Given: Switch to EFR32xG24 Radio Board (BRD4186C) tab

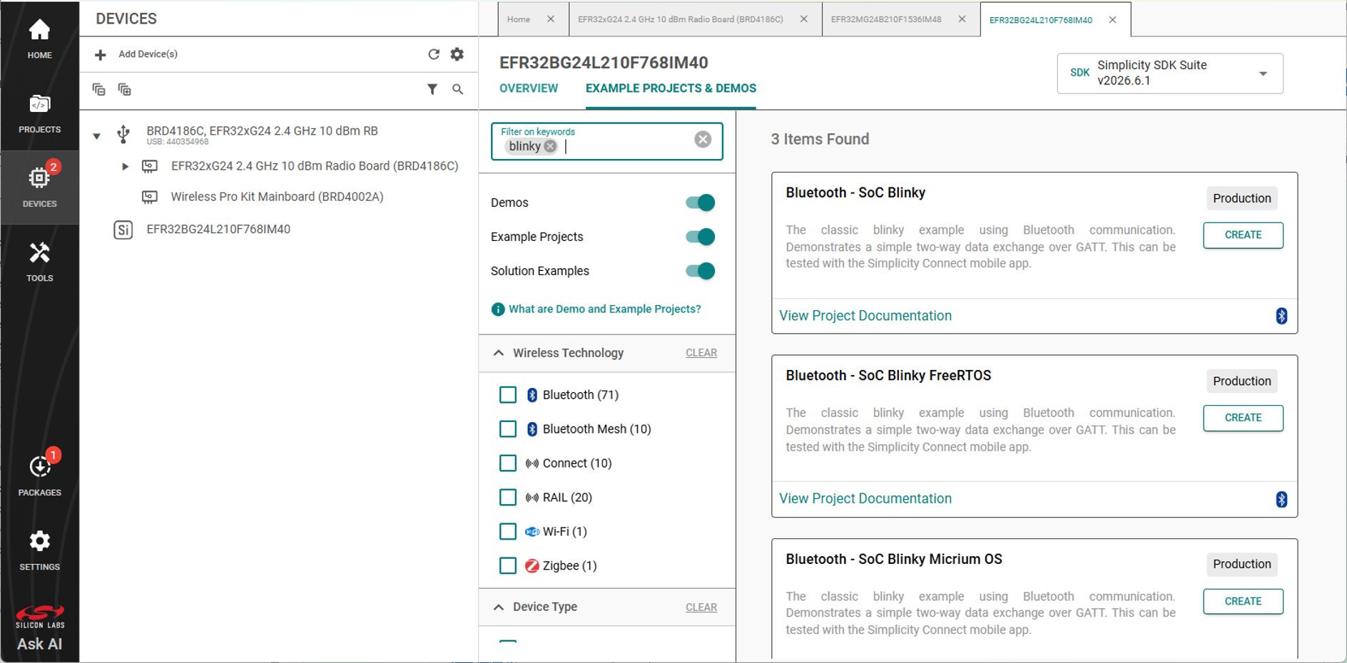Looking at the screenshot, I should (x=681, y=19).
